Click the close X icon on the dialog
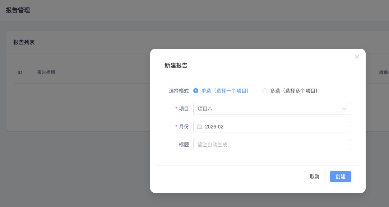The width and height of the screenshot is (389, 207). coord(357,57)
